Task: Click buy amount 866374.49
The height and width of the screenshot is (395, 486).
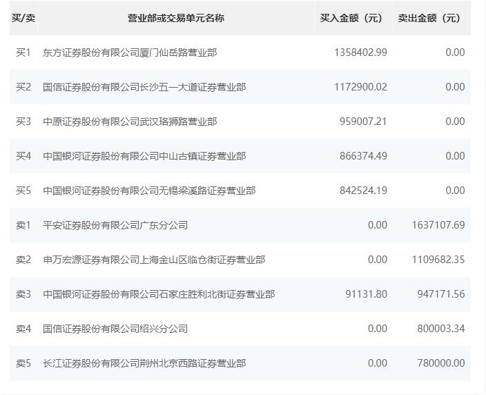Action: 363,155
